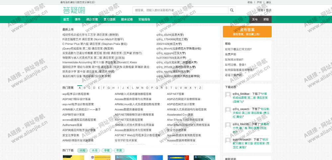
Task: Click the 发布 button in nav bar
Action: click(255, 20)
